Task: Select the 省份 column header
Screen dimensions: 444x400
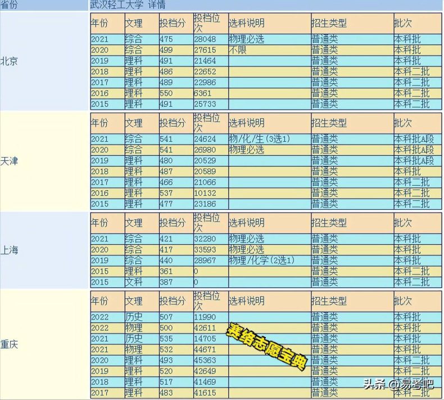Action: click(x=9, y=5)
